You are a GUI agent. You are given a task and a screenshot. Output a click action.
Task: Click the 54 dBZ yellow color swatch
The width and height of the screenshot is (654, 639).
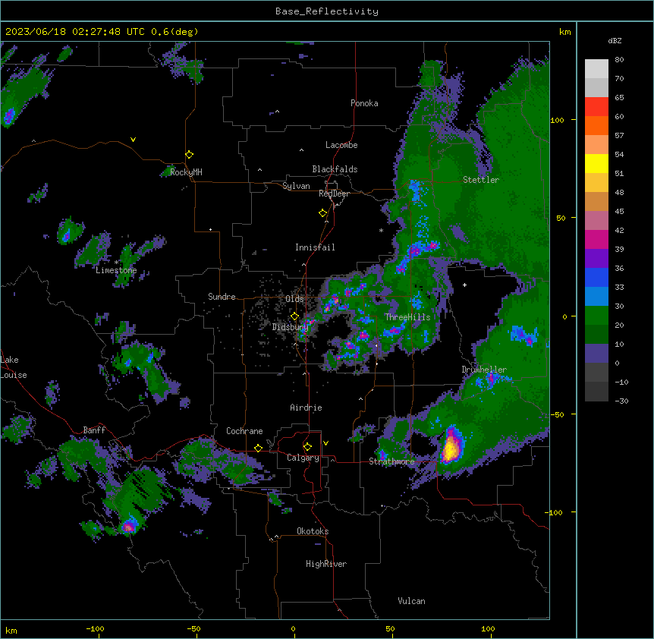click(596, 163)
